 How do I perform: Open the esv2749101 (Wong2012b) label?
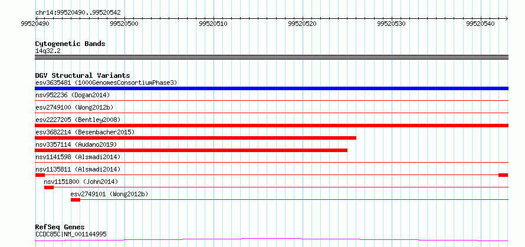pyautogui.click(x=110, y=194)
